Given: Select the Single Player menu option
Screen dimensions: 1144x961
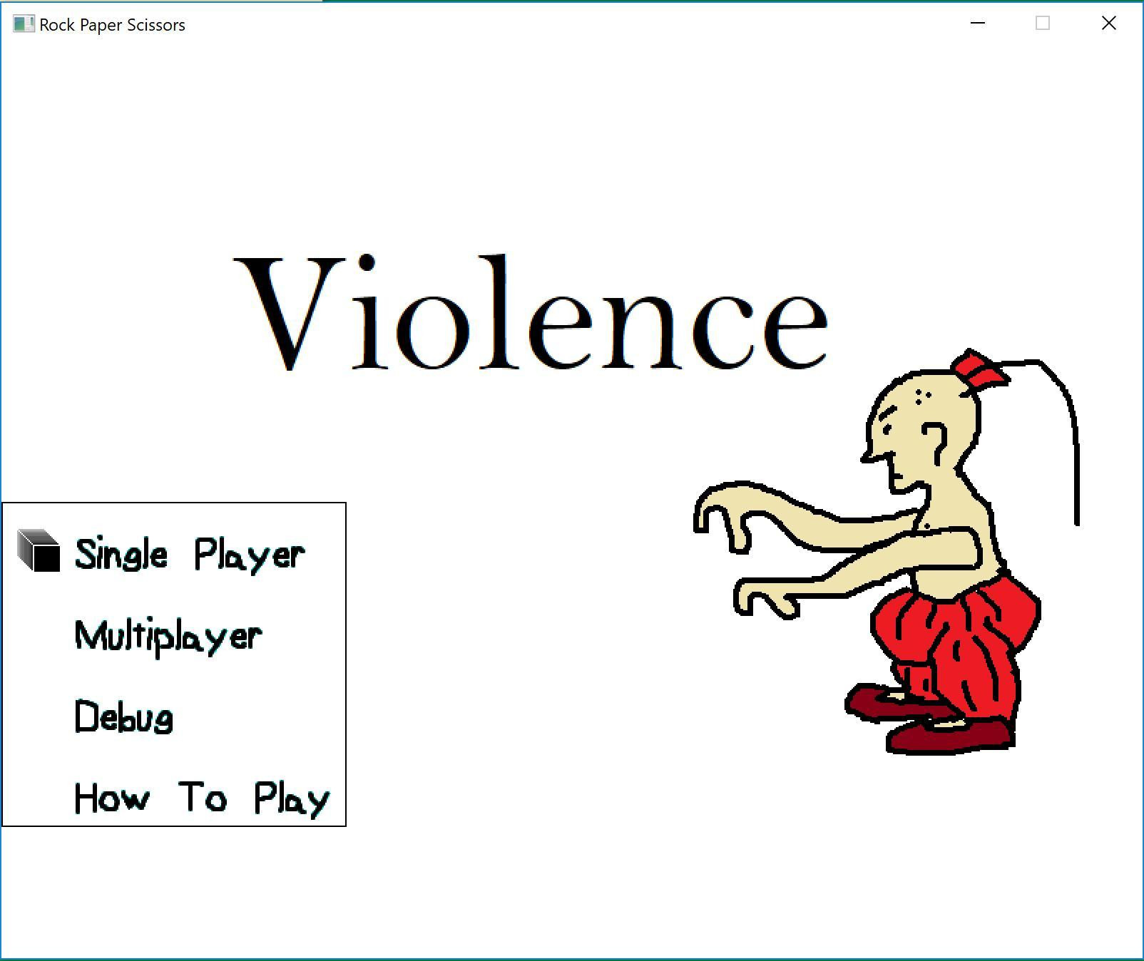Looking at the screenshot, I should coord(190,555).
